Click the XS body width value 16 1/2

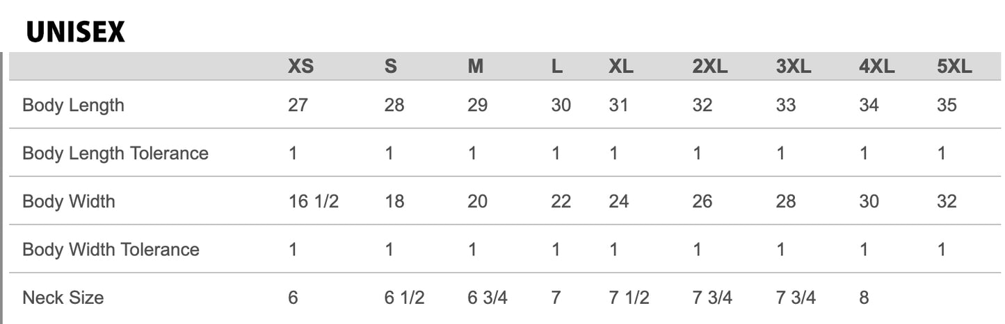313,201
